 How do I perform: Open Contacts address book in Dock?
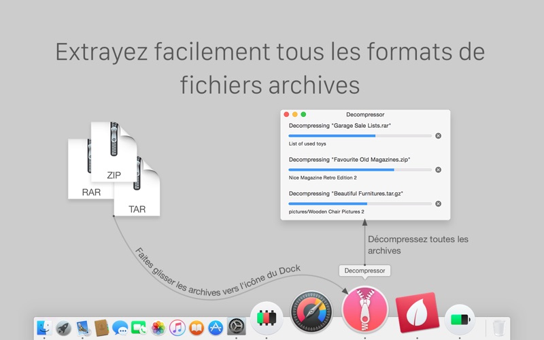[x=101, y=328]
